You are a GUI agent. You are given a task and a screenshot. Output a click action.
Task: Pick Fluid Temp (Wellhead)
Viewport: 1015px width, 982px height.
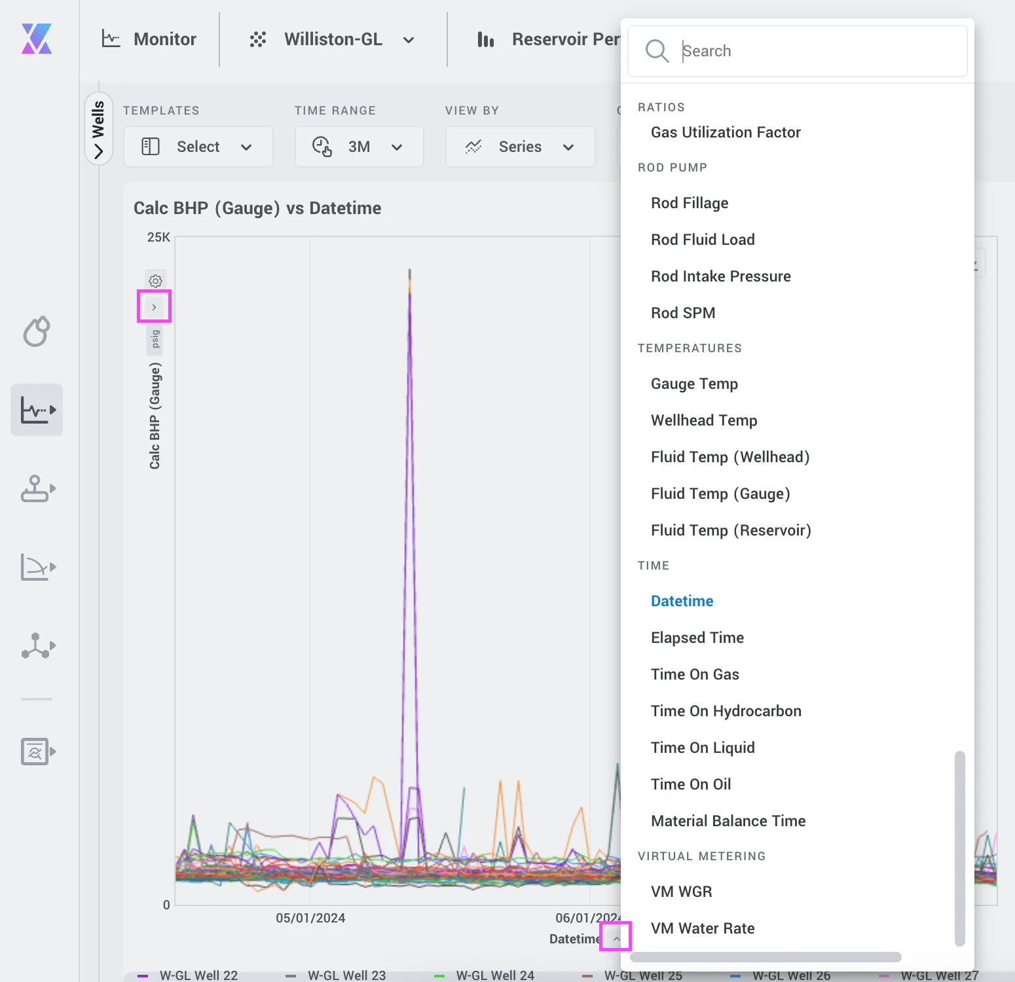[730, 457]
